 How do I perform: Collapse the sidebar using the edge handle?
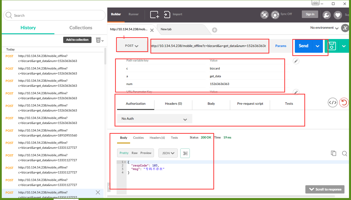(x=109, y=187)
